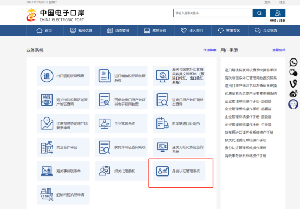This screenshot has width=300, height=209.
Task: Open the 身份认证管理系统 tile
Action: pyautogui.click(x=179, y=171)
